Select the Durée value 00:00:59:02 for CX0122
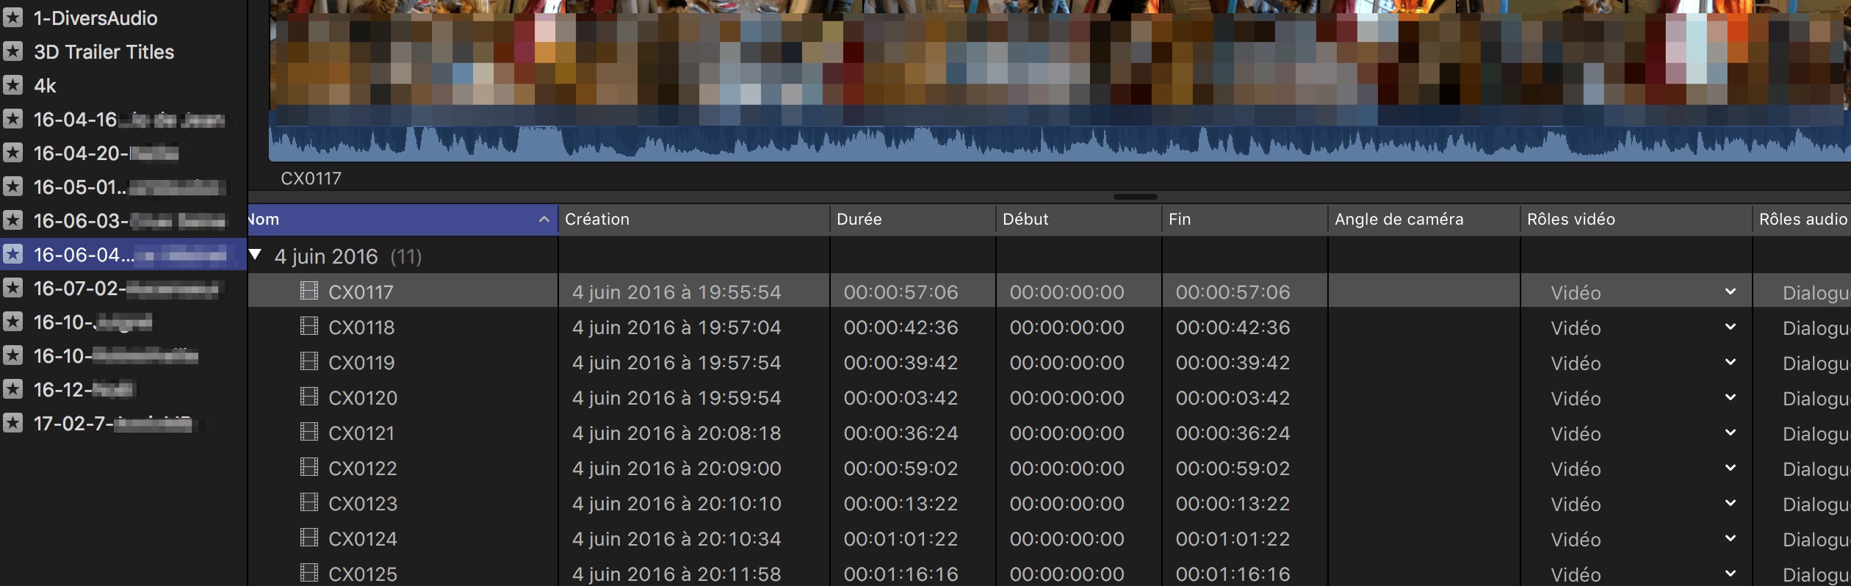Screen dimensions: 1851x586 901,469
